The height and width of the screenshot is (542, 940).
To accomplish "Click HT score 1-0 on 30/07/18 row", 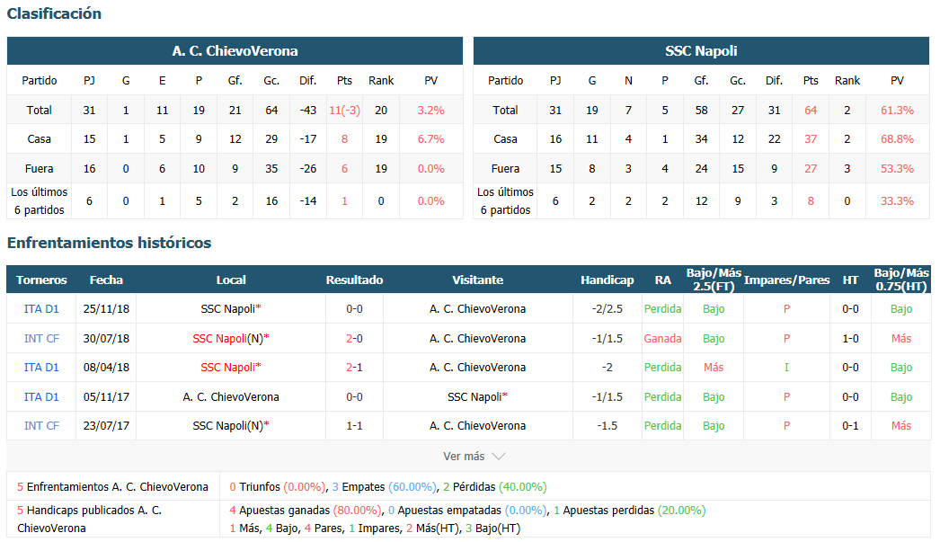I will click(850, 338).
